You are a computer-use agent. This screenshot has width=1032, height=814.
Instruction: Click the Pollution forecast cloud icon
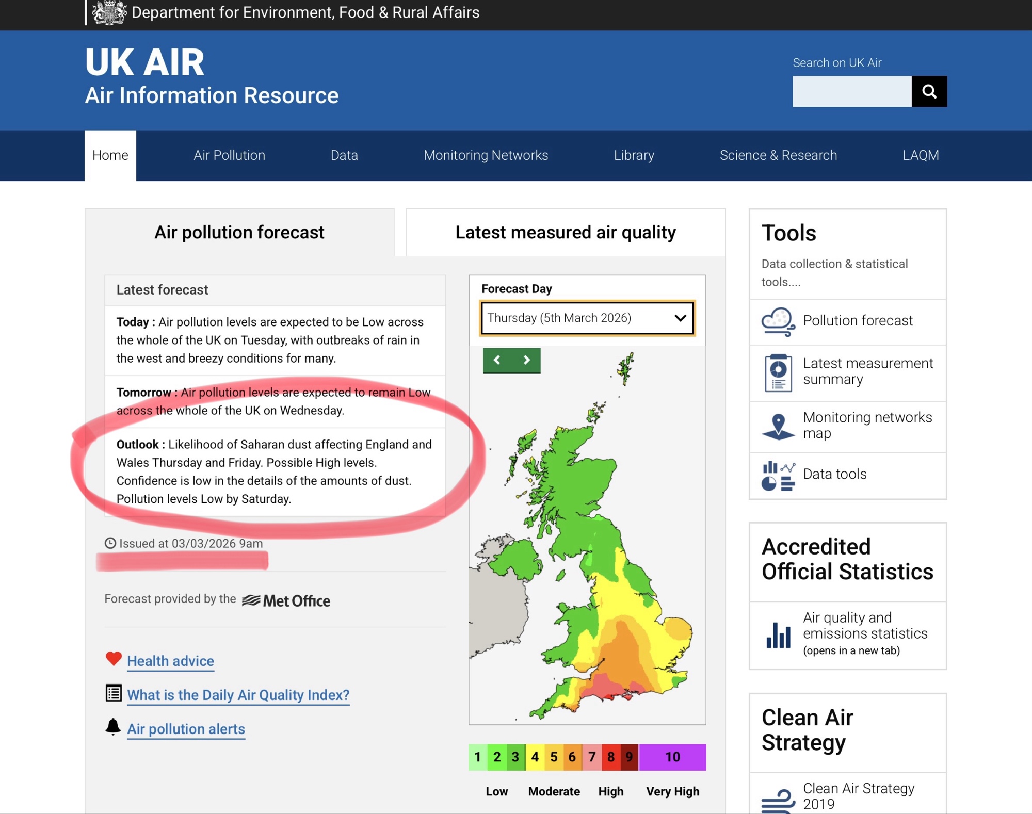click(778, 322)
